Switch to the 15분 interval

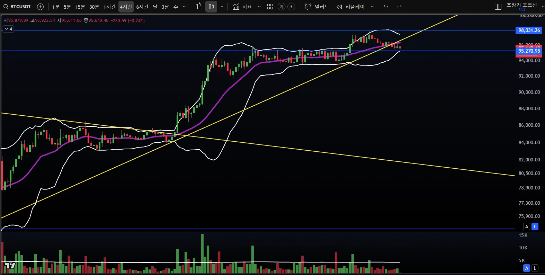tap(80, 7)
